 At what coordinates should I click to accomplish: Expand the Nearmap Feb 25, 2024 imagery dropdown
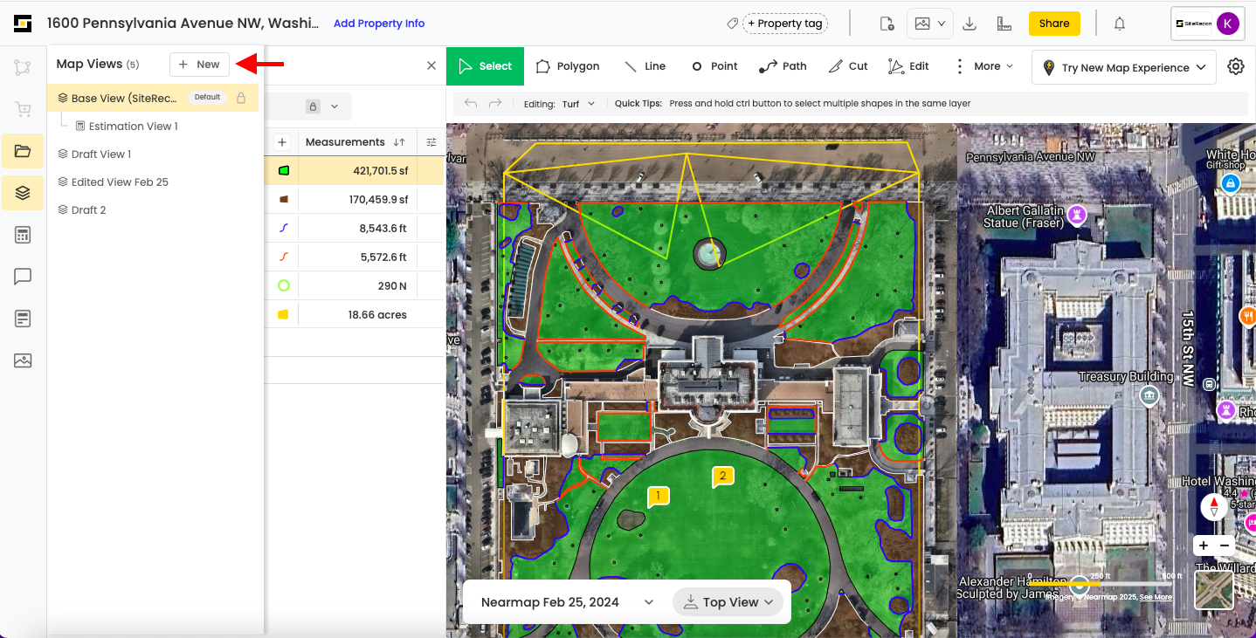(648, 602)
